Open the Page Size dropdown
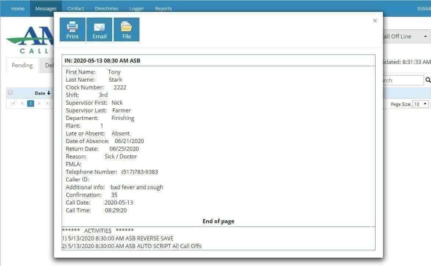This screenshot has height=266, width=431. 420,104
